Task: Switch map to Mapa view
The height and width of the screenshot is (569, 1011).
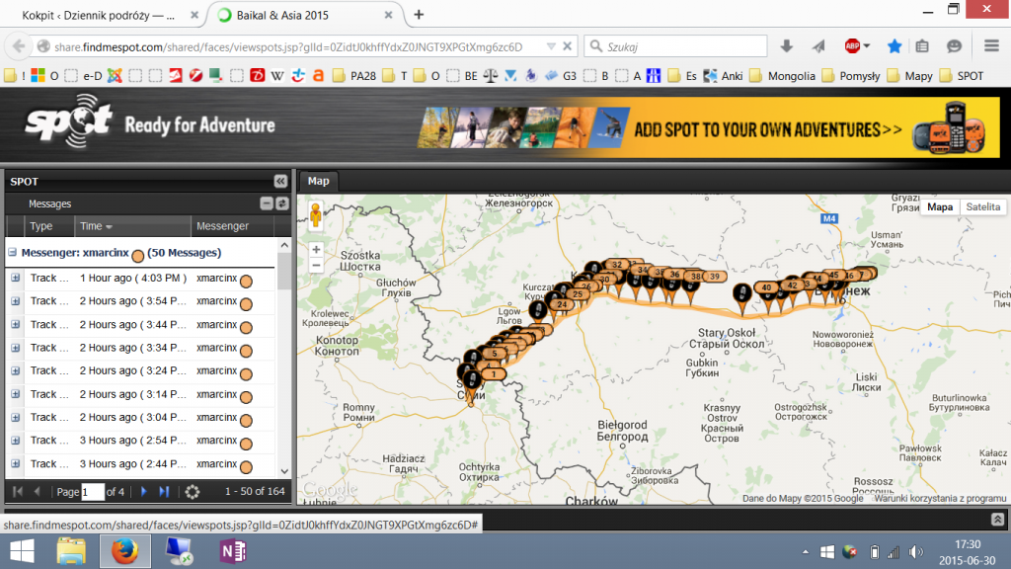Action: point(940,207)
